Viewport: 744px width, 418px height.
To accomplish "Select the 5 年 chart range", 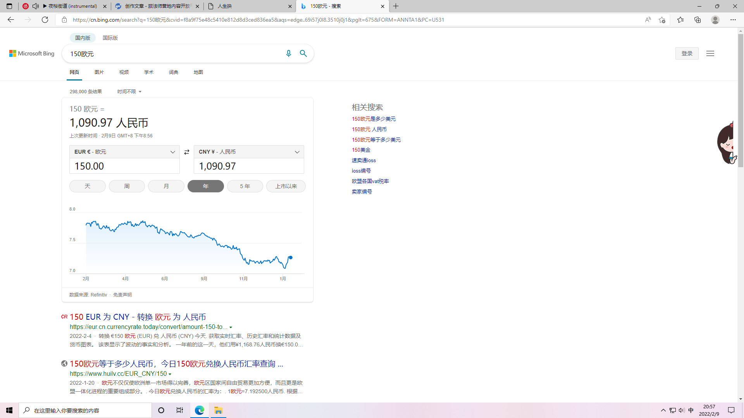I will click(x=245, y=186).
